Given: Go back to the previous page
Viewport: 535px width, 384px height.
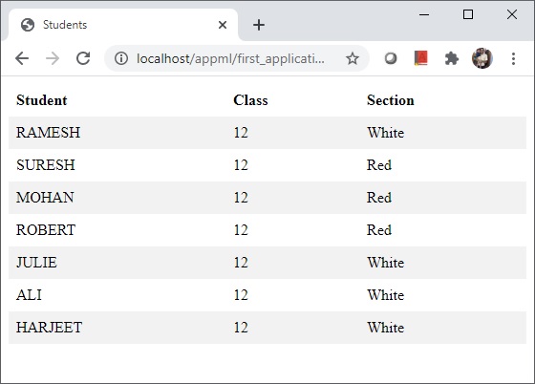Looking at the screenshot, I should coord(22,58).
